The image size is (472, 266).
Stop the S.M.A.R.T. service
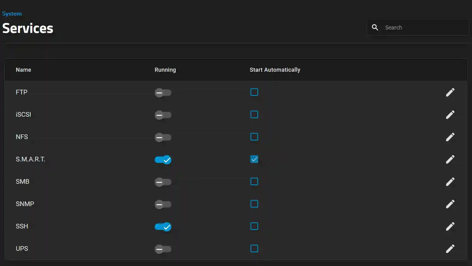163,160
